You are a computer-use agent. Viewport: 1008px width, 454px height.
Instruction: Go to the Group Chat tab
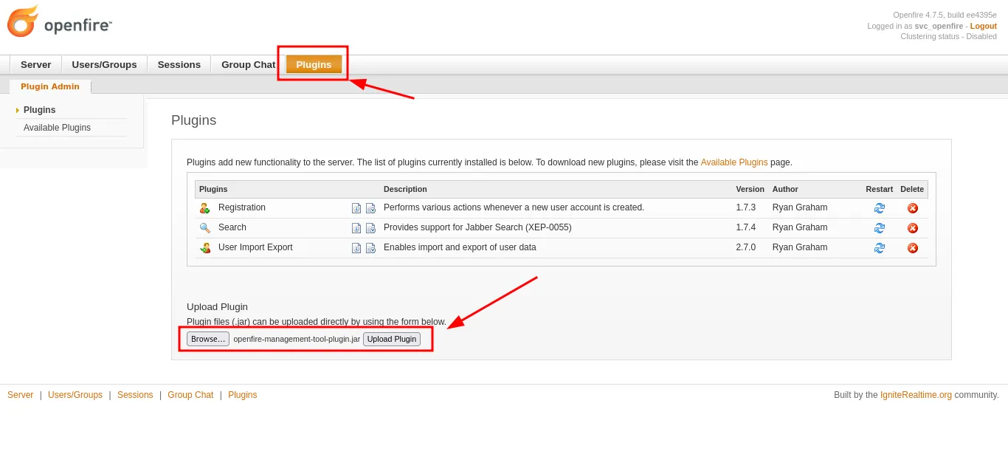(x=248, y=64)
